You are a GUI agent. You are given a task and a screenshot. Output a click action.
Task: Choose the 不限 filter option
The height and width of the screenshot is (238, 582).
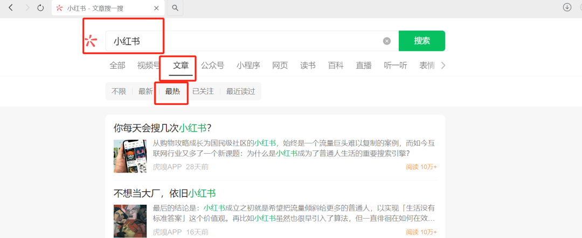119,91
